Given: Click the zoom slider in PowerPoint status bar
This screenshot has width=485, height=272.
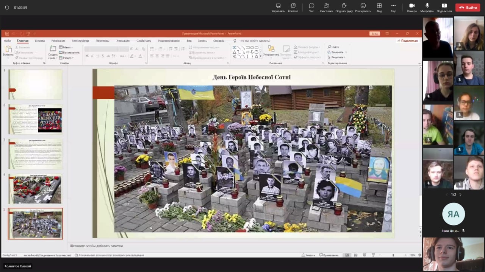Looking at the screenshot, I should [393, 255].
